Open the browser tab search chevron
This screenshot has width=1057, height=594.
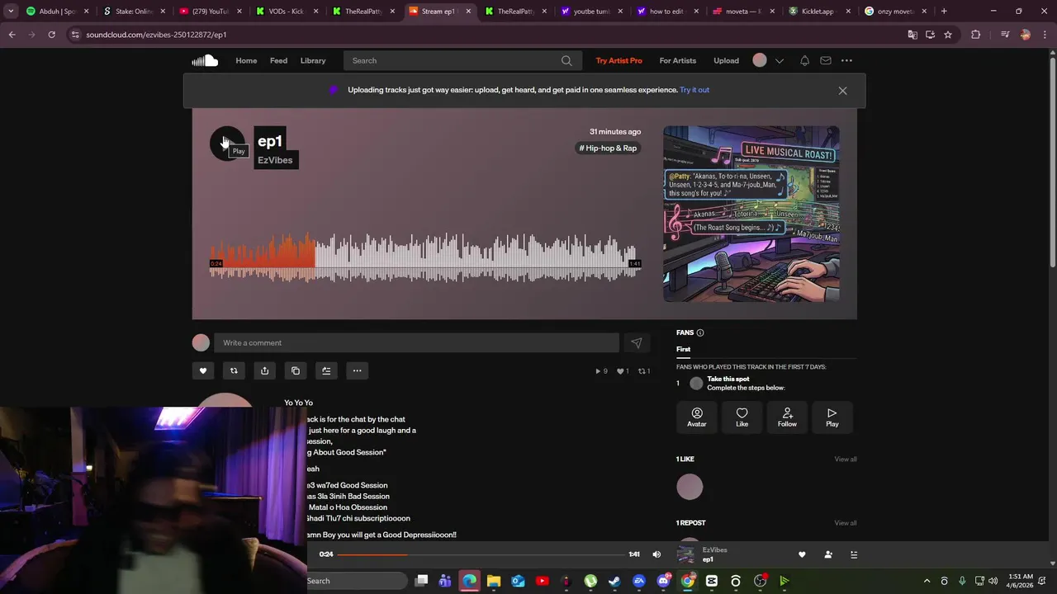pyautogui.click(x=11, y=12)
